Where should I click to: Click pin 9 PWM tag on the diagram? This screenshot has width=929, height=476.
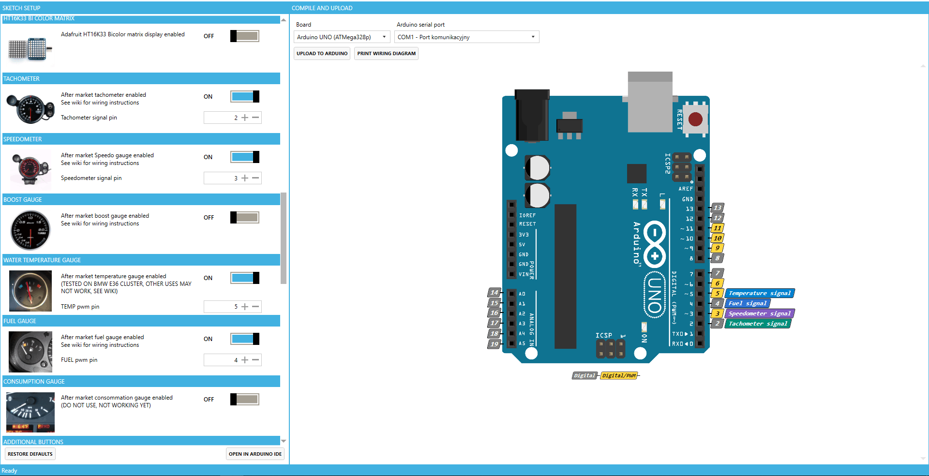[x=718, y=248]
